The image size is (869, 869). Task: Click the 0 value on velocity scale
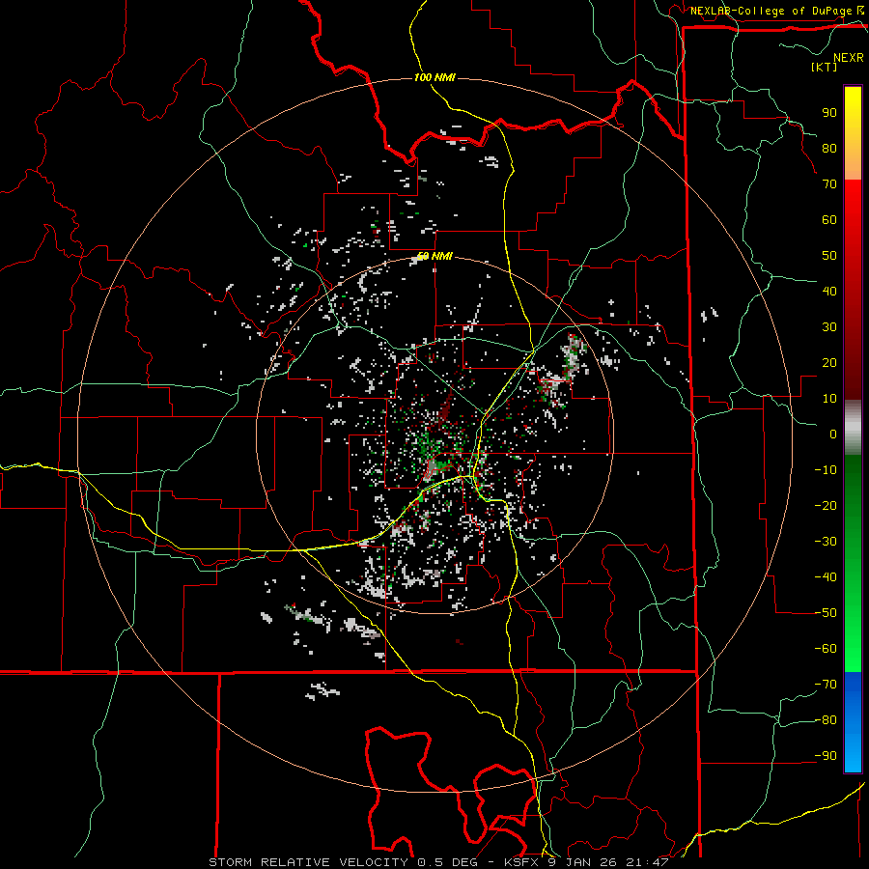(833, 434)
